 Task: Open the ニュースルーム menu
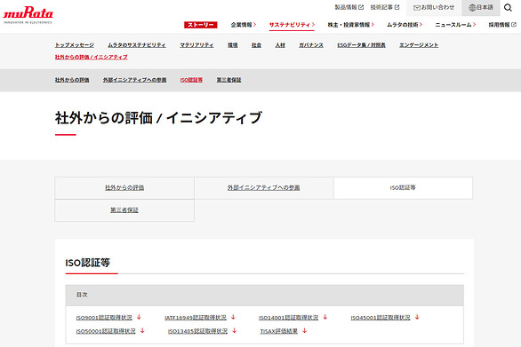coord(455,25)
